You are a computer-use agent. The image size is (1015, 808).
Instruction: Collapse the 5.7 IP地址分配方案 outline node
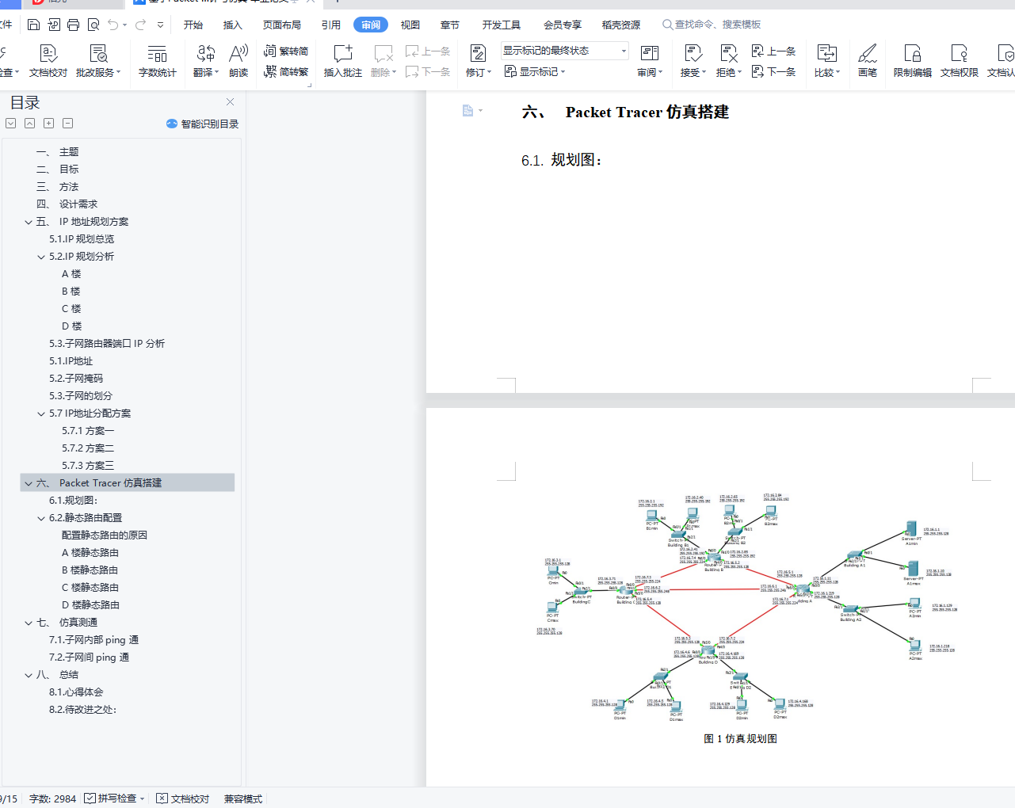[x=41, y=414]
